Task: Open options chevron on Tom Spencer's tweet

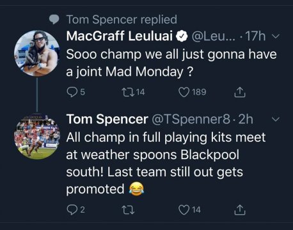Action: 276,119
